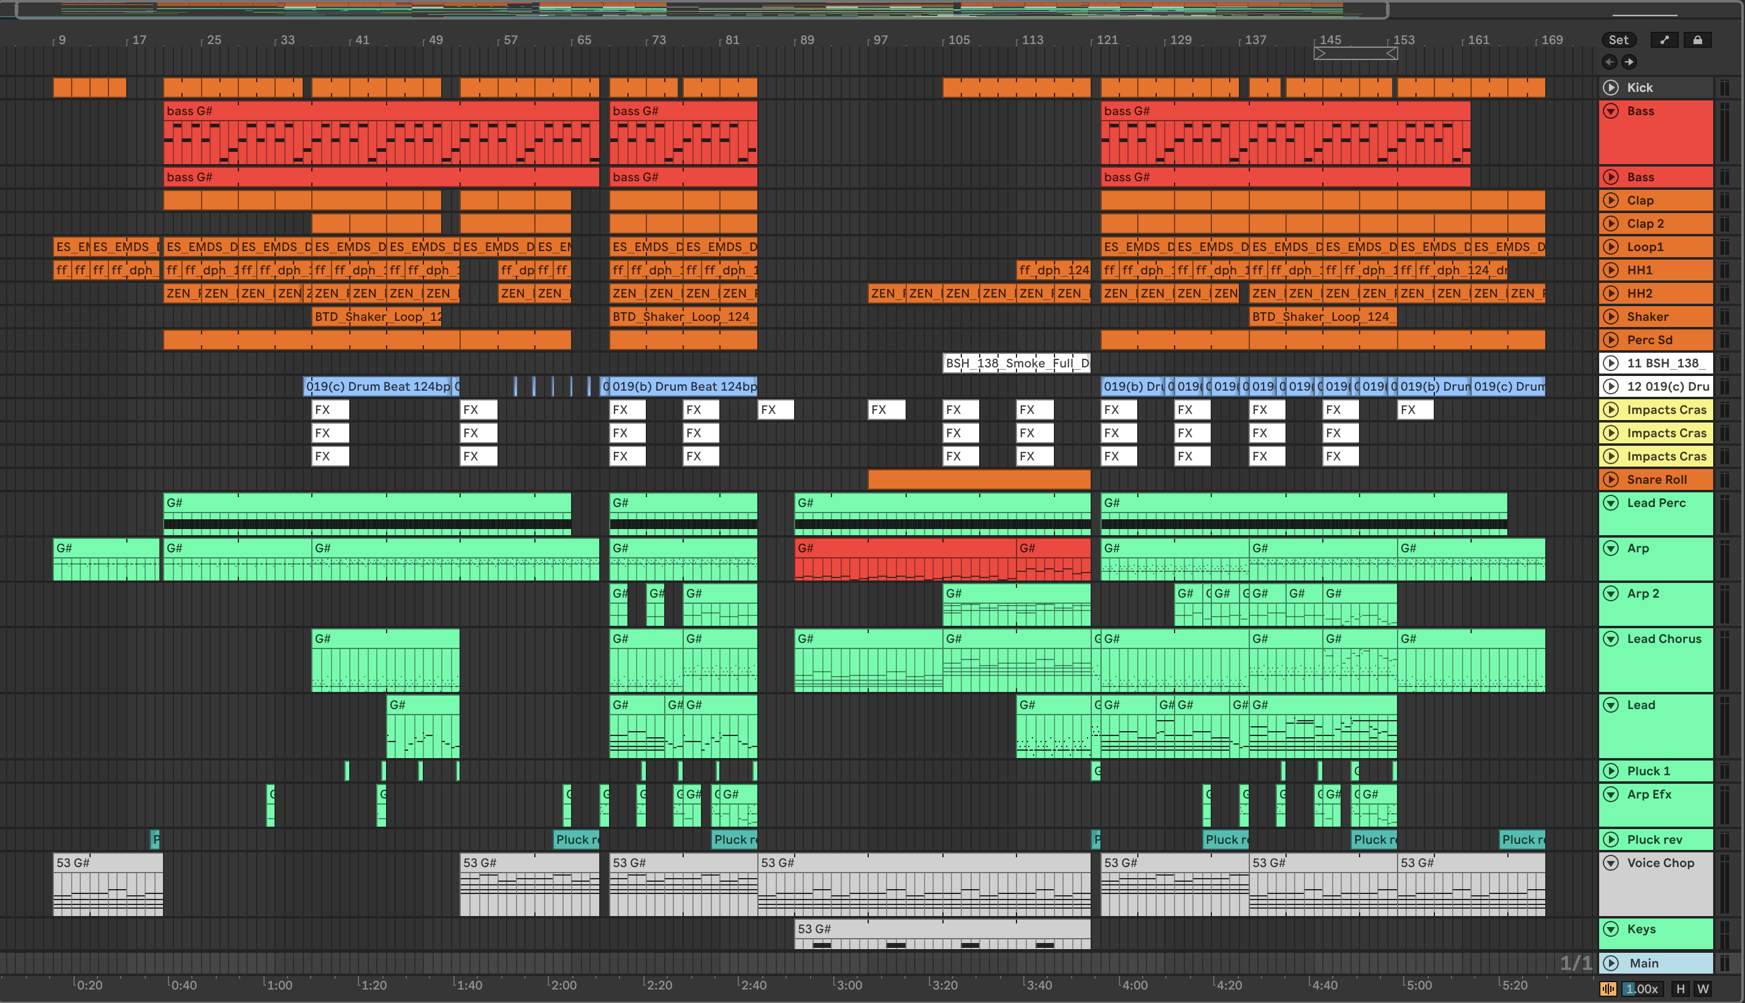Unfold the Shaker track

1611,317
